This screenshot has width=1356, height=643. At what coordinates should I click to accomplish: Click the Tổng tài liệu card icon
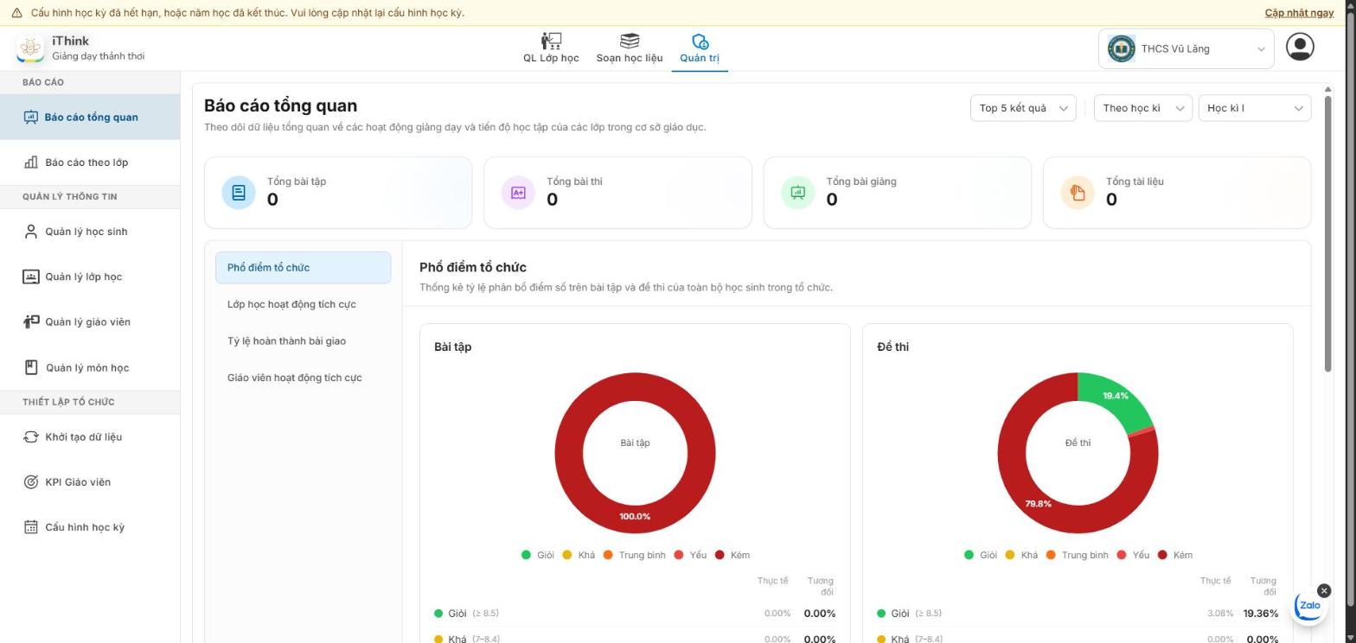coord(1078,193)
